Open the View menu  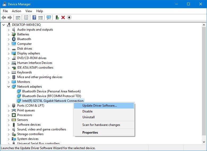tap(29, 11)
